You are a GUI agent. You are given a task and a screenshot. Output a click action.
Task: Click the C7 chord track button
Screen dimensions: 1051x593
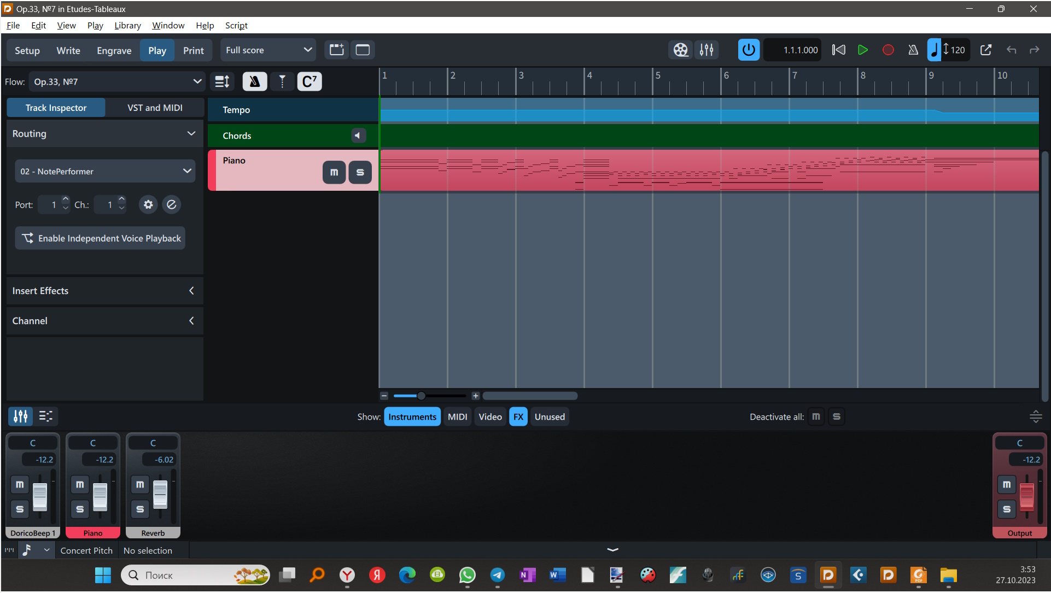pyautogui.click(x=309, y=82)
